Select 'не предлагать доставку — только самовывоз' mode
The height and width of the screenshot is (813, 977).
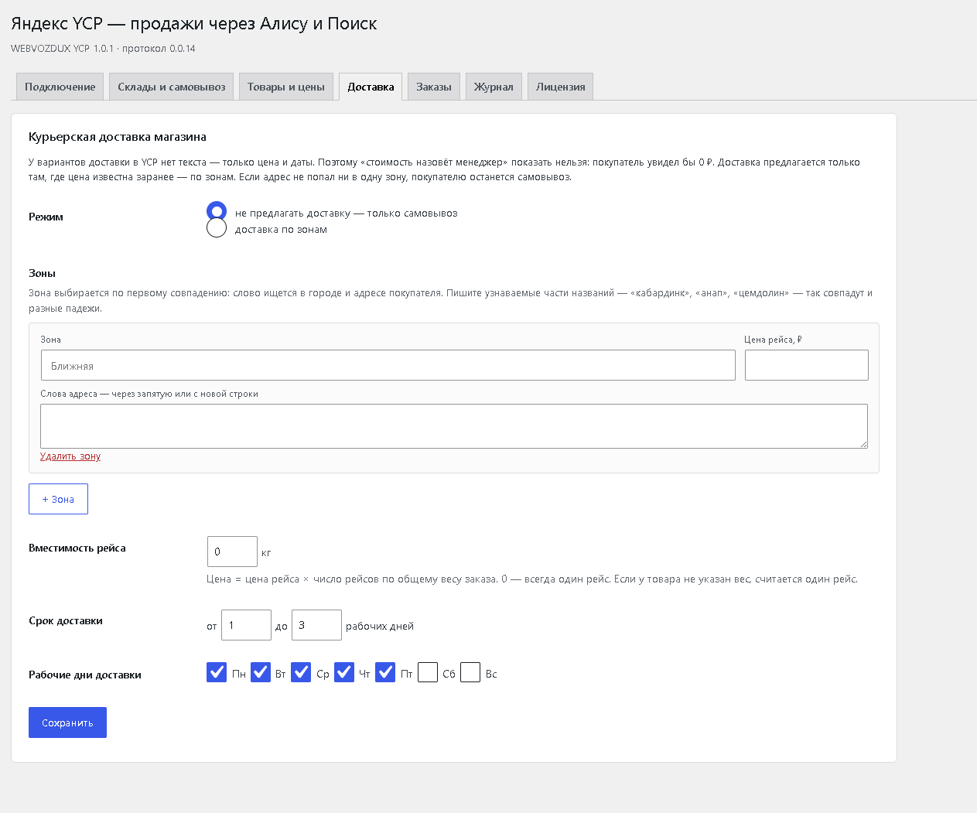point(217,211)
